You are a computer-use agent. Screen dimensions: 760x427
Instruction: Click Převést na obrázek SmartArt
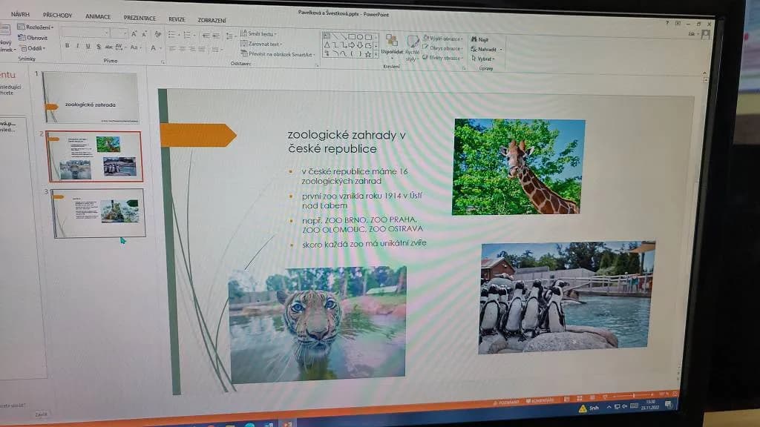click(x=278, y=54)
